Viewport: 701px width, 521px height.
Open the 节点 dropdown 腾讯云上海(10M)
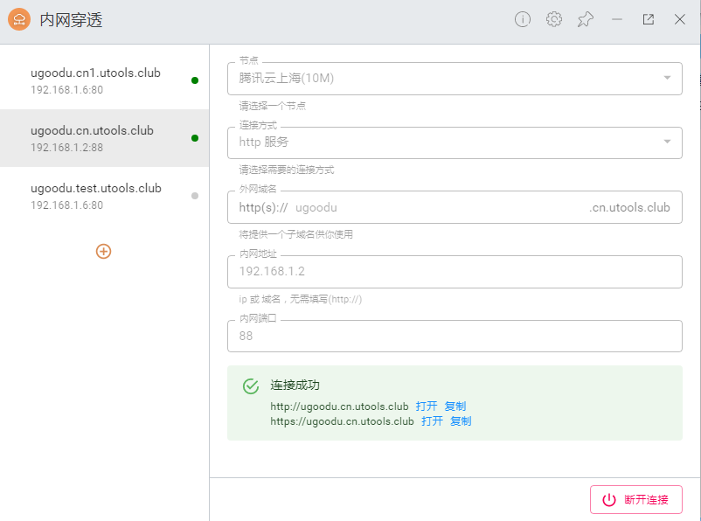pyautogui.click(x=455, y=79)
